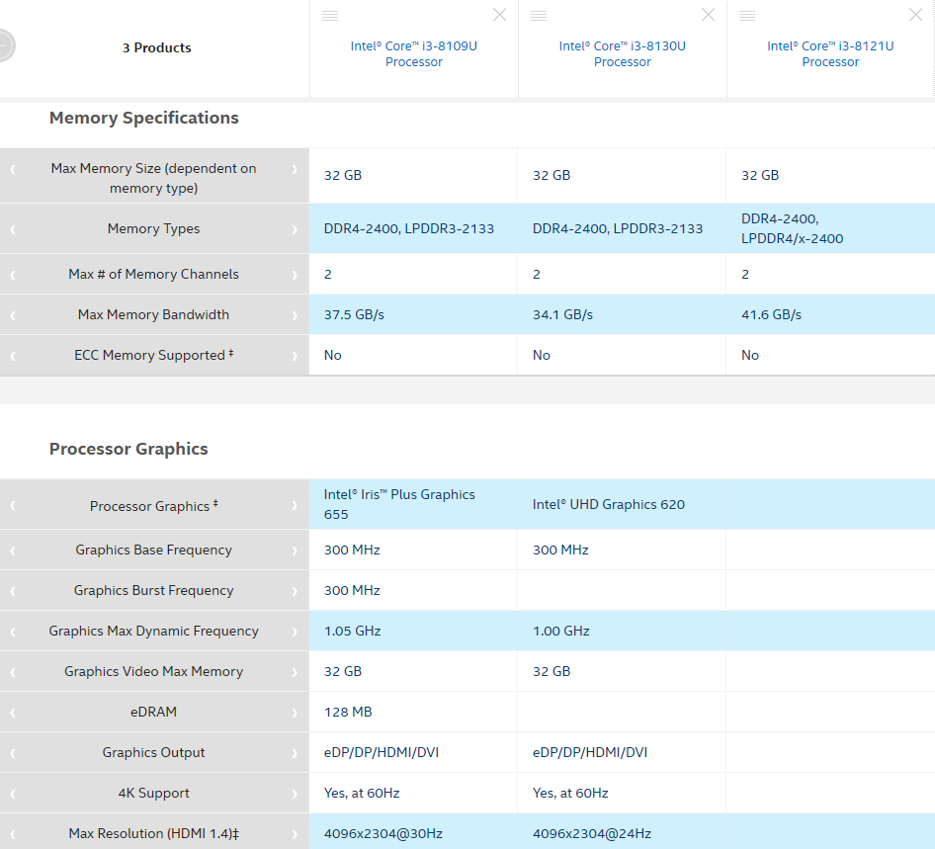Click right chevron on Max Memory Bandwidth row
935x849 pixels.
[x=295, y=315]
